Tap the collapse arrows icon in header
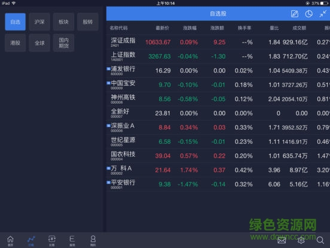 click(323, 14)
